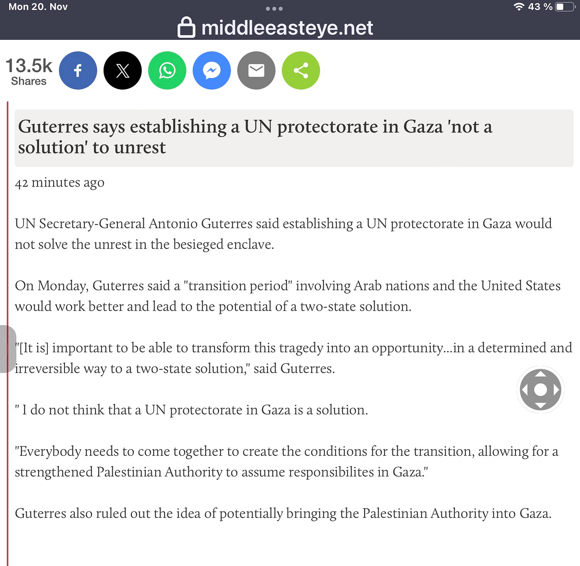Tap the padlock icon beside the site address
This screenshot has width=580, height=566.
click(186, 27)
